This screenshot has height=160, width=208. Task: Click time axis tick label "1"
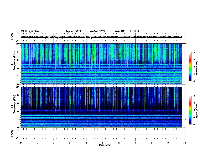pos(37,143)
